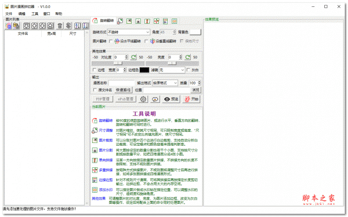Image resolution: width=348 pixels, height=217 pixels.
Task: Open the 滤镜 filter dropdown
Action: click(x=172, y=70)
